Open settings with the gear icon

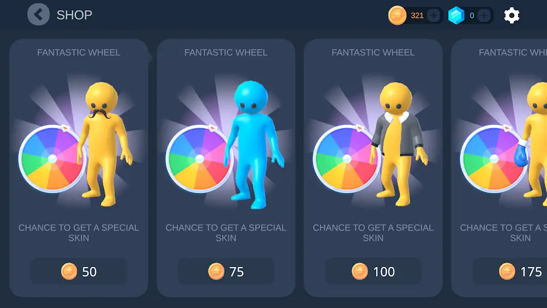(511, 16)
